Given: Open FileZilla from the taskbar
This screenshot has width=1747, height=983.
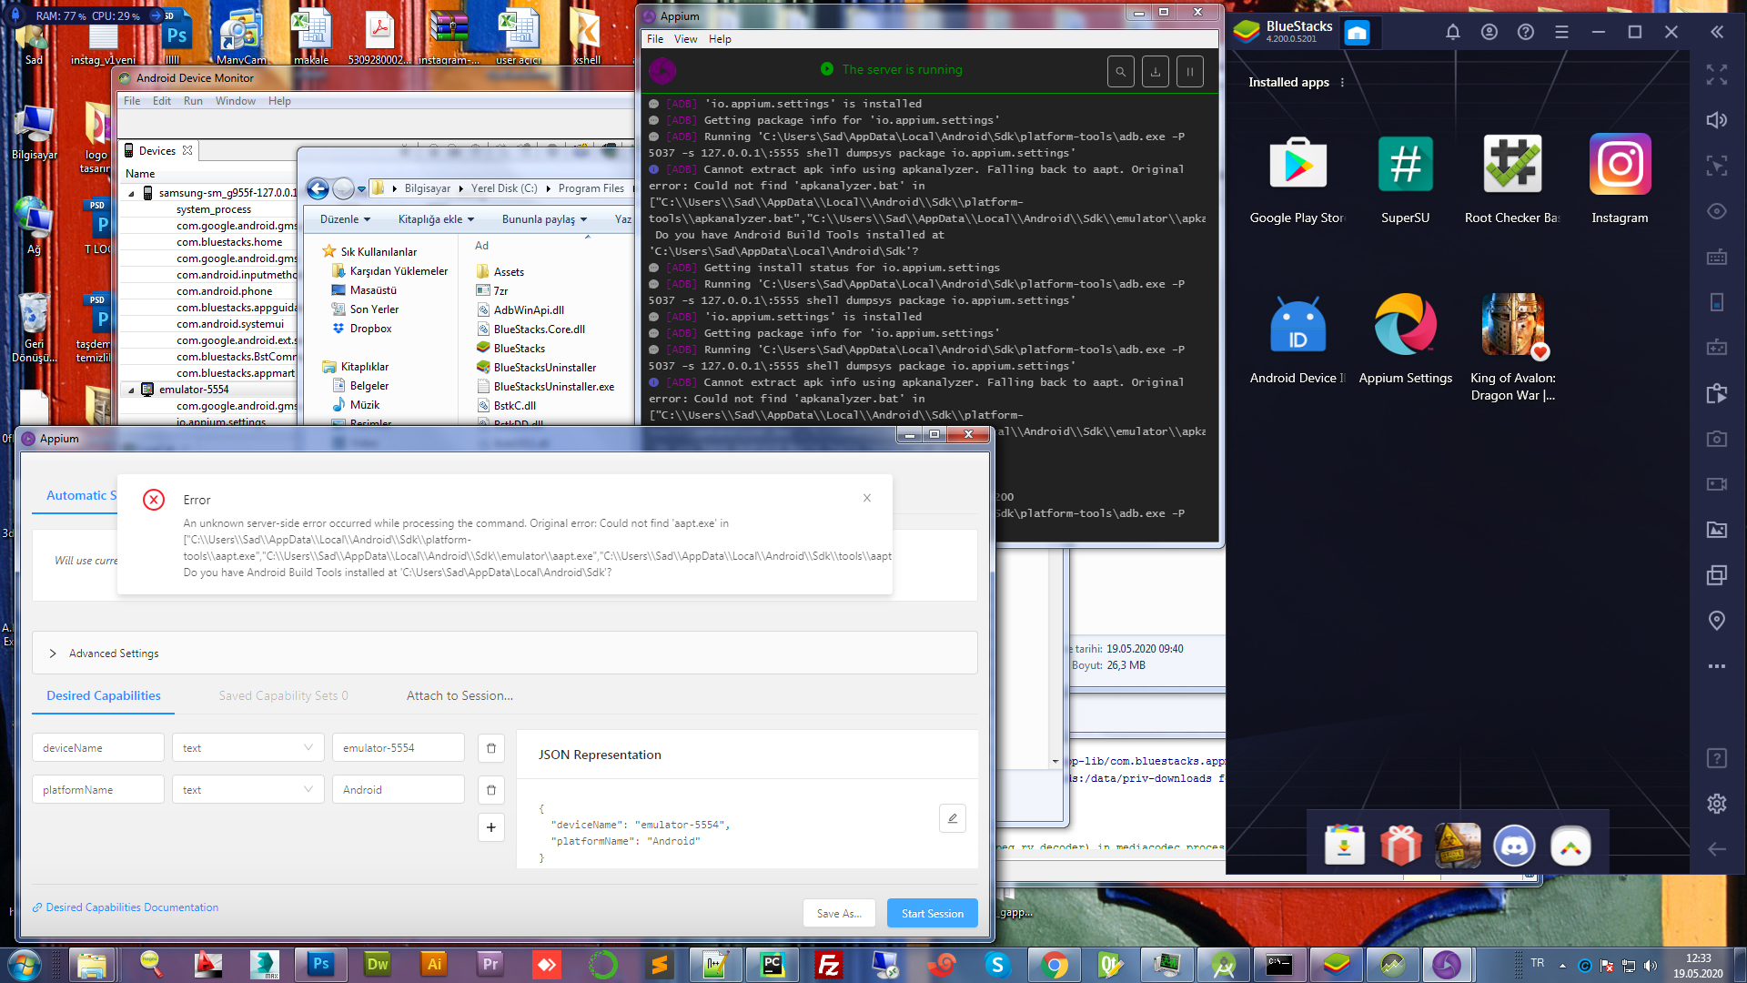Looking at the screenshot, I should [829, 964].
